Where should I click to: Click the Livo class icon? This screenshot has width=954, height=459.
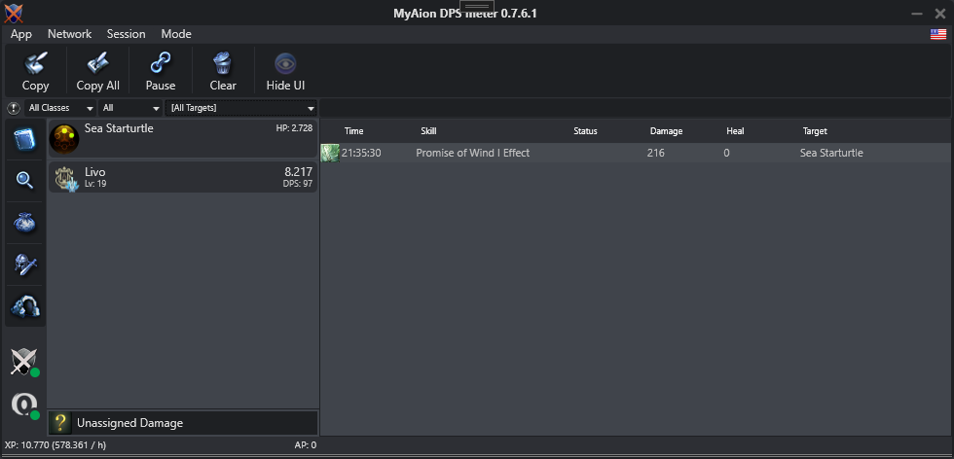pyautogui.click(x=65, y=179)
